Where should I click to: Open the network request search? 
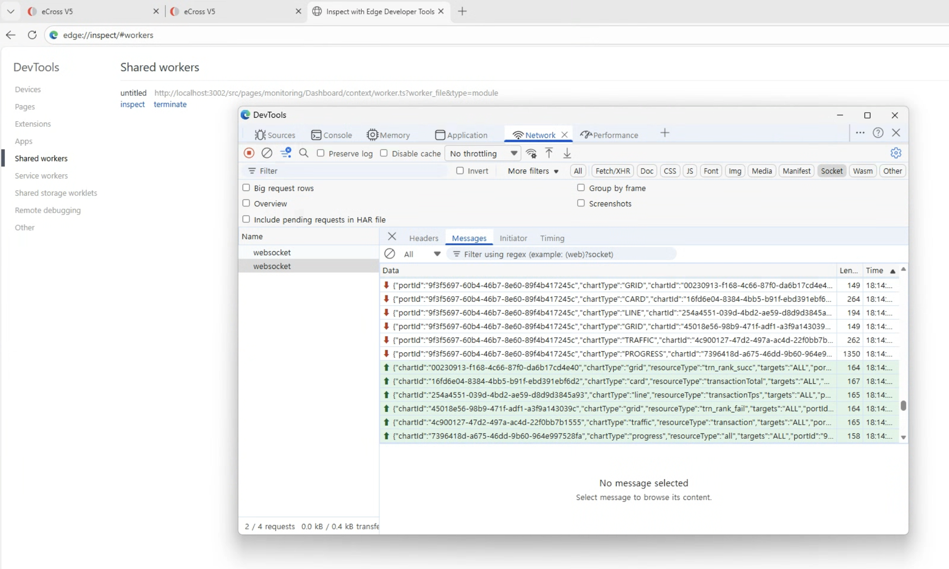303,153
